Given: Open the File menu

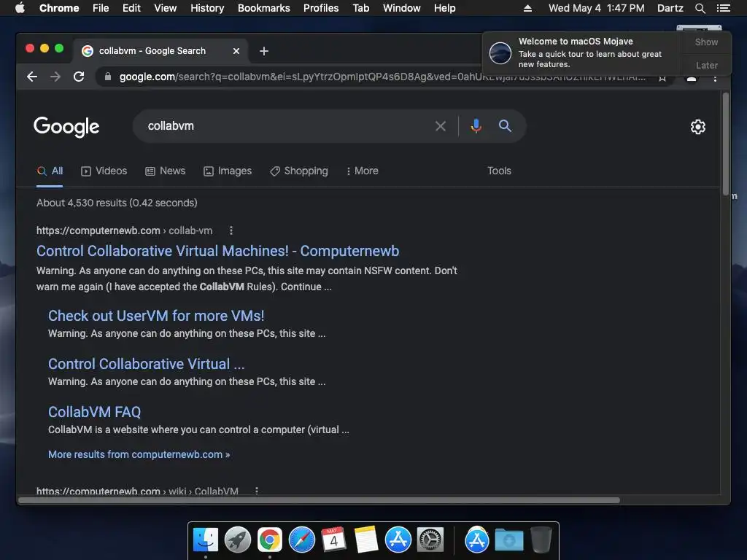Looking at the screenshot, I should (101, 8).
